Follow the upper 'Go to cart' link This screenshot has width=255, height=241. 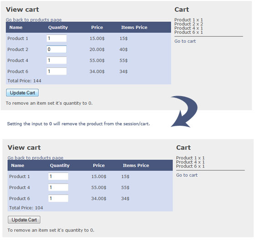point(185,41)
